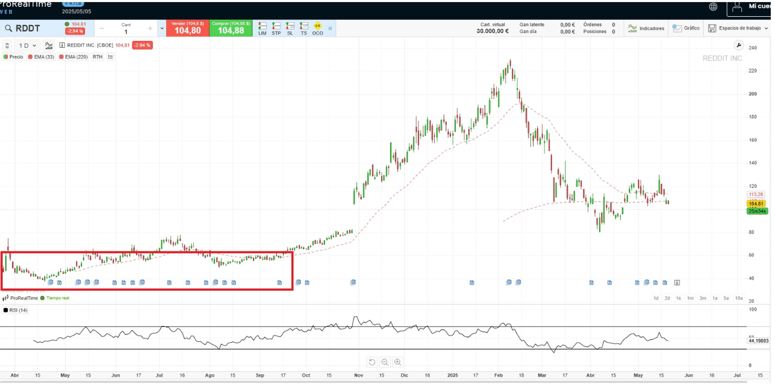Click the LIM limit order icon

262,28
